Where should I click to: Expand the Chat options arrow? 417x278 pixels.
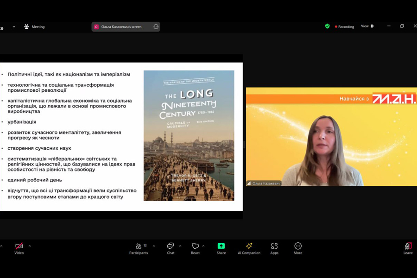(180, 246)
